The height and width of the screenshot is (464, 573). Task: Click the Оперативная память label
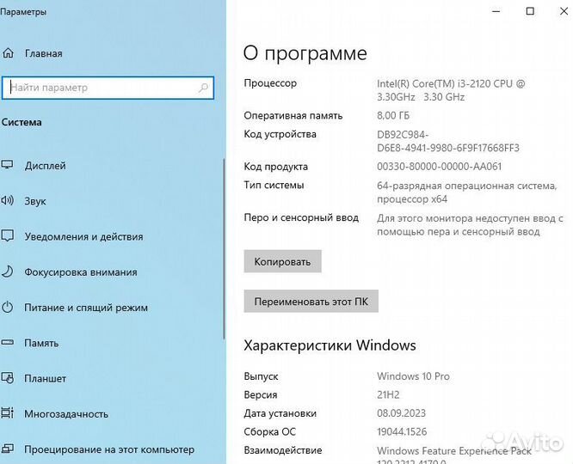point(293,116)
